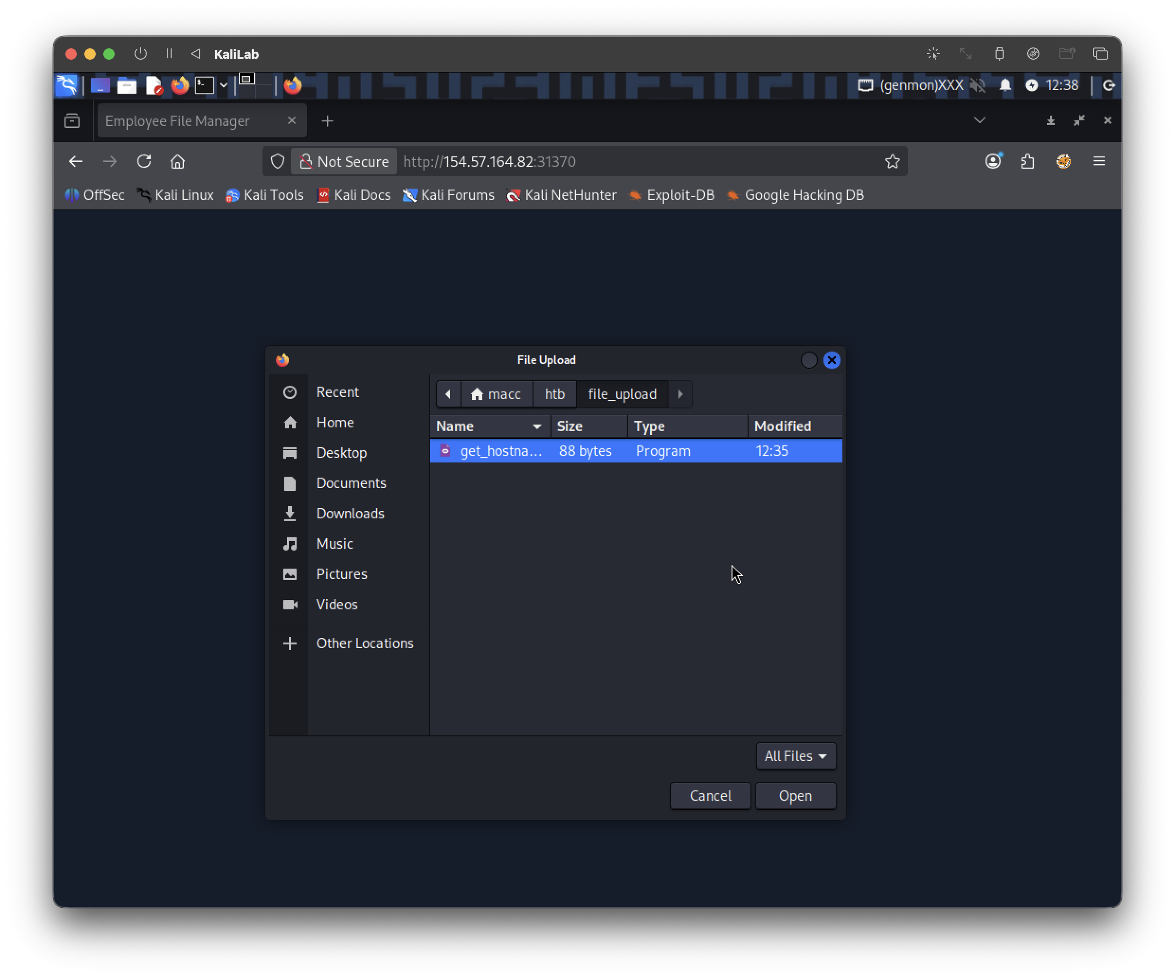Open Downloads in the dialog sidebar

350,513
